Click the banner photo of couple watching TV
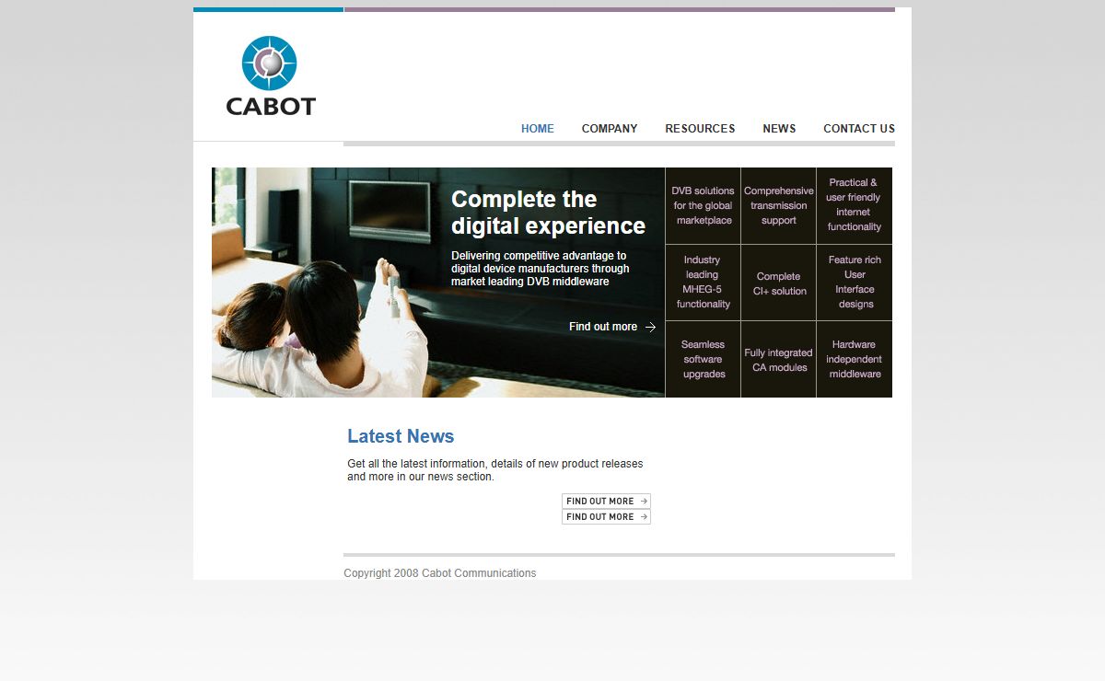 click(x=438, y=283)
